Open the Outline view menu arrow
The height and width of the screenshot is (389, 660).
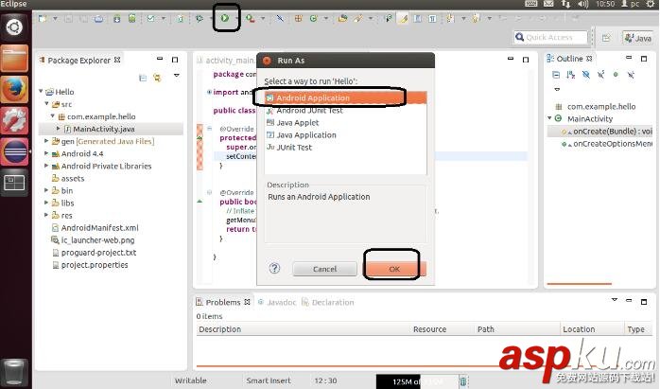pos(557,89)
